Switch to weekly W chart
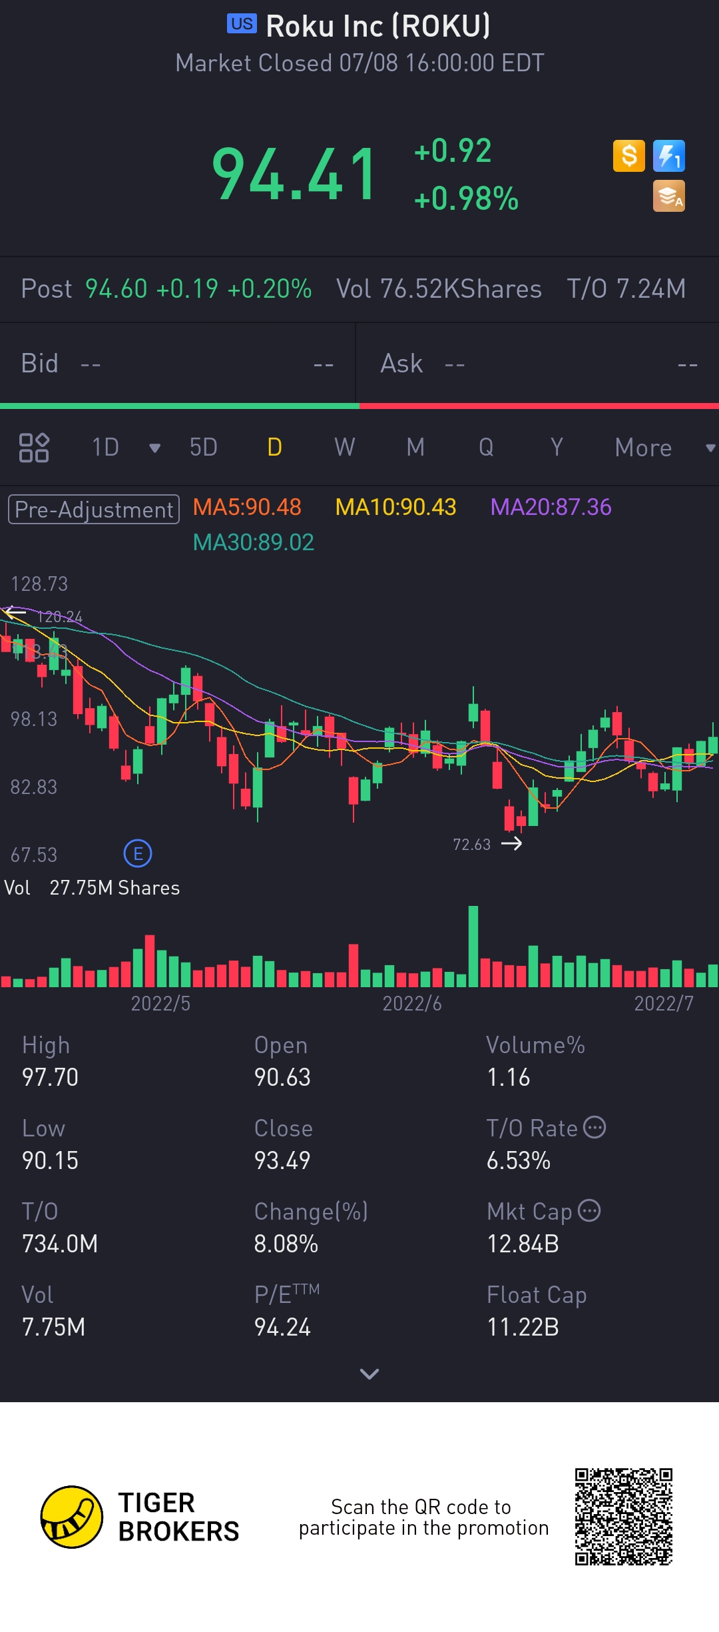Screen dimensions: 719x1632 345,448
